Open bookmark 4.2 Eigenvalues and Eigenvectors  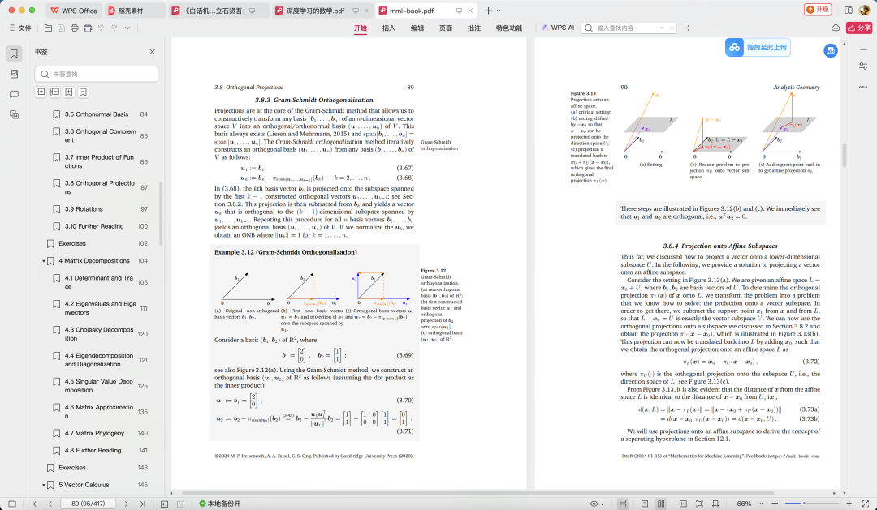pos(100,308)
